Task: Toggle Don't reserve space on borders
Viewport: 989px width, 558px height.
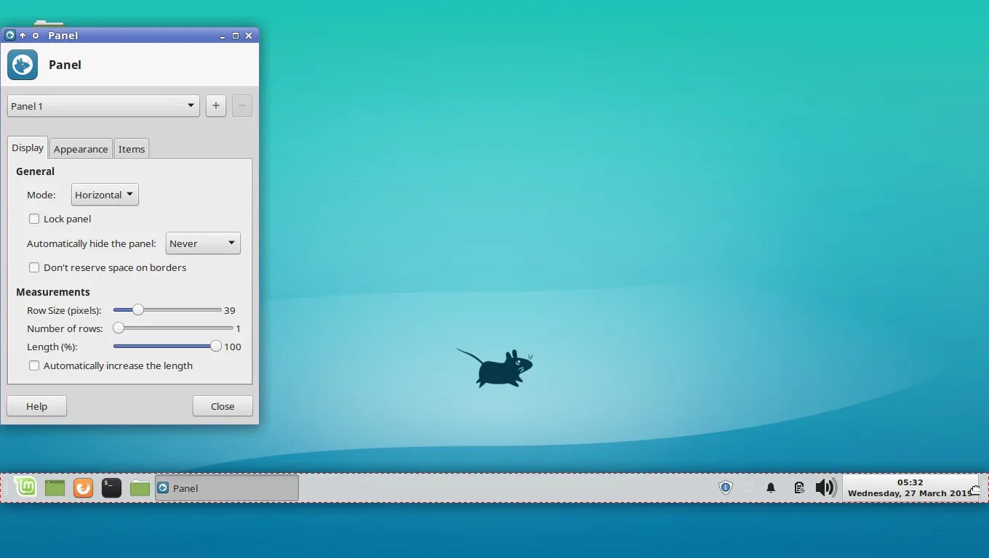Action: (34, 267)
